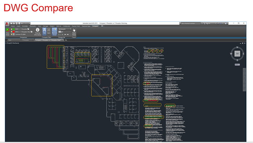Image resolution: width=253 pixels, height=143 pixels.
Task: Click the Autodesk A360 connect icon
Action: [x=221, y=23]
